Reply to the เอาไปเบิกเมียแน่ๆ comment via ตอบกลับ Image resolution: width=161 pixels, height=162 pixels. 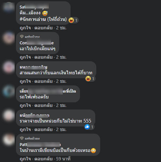point(44,57)
